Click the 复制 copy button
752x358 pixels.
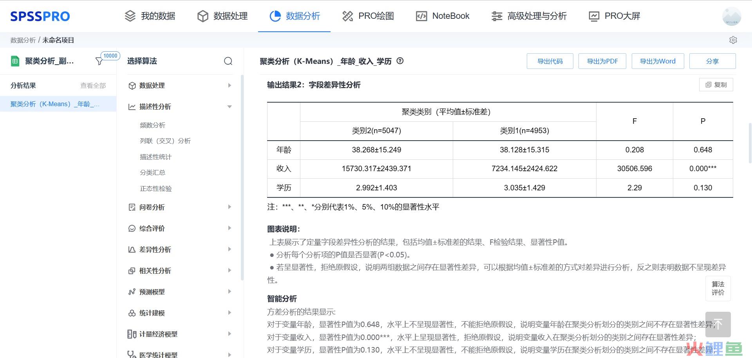[x=716, y=85]
